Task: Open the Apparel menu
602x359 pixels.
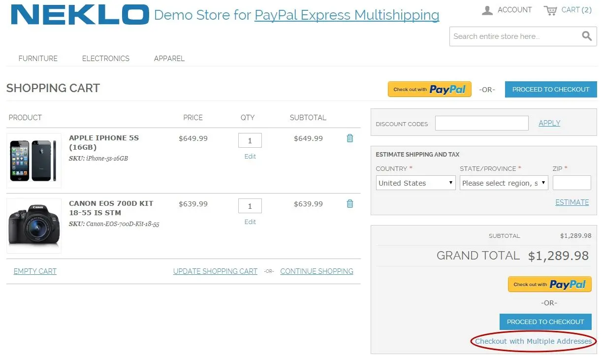Action: [169, 58]
